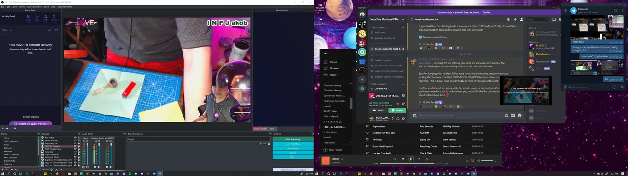
Task: Toggle visibility of Mic AT2035 source
Action: (75, 138)
